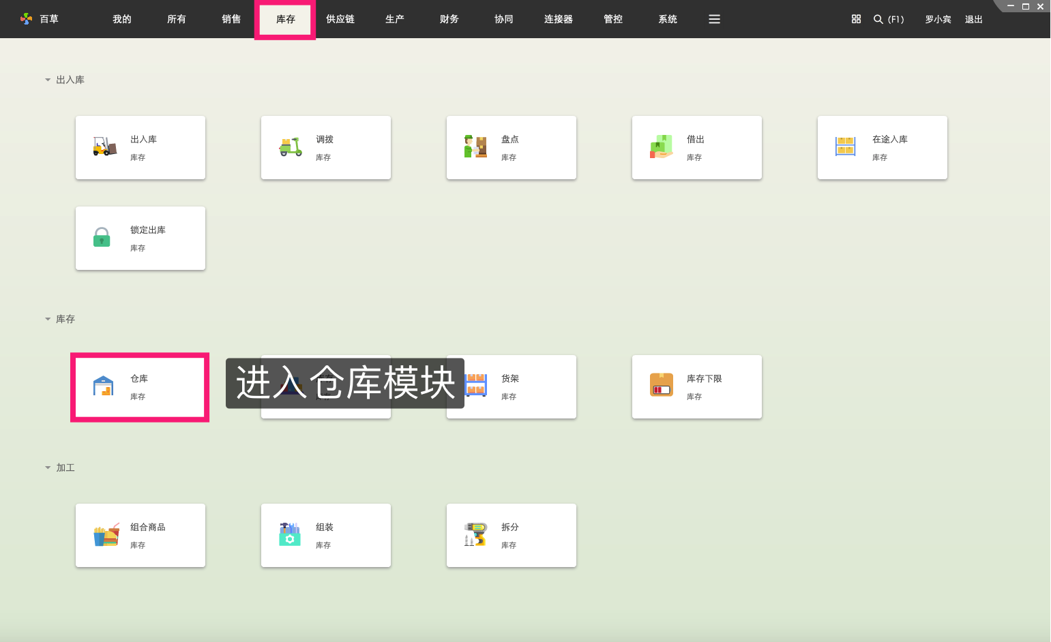
Task: Switch to the 财务 menu
Action: [449, 19]
